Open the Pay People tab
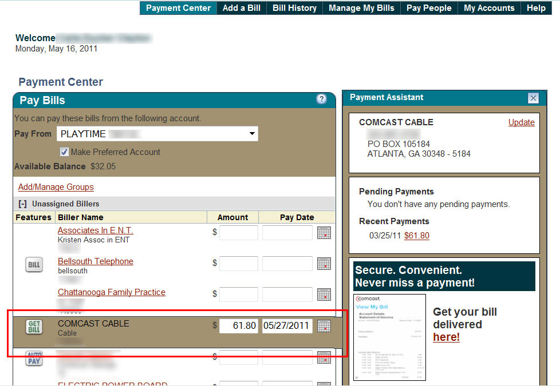 [429, 8]
